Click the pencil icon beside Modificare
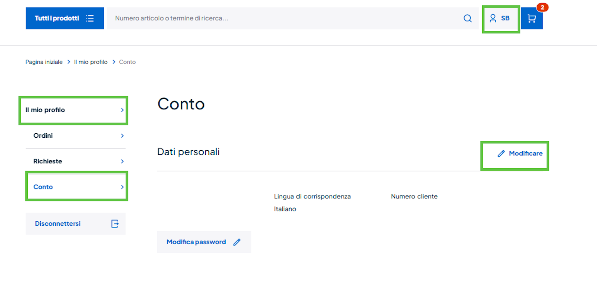The image size is (597, 284). pos(501,153)
